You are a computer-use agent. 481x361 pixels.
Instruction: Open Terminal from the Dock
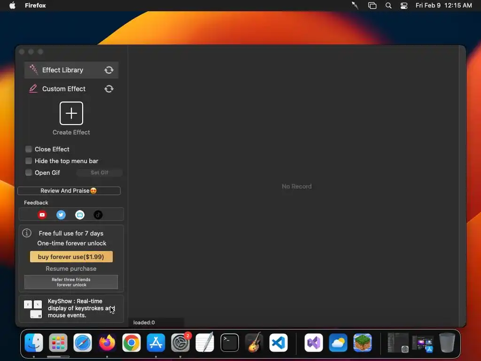click(229, 343)
